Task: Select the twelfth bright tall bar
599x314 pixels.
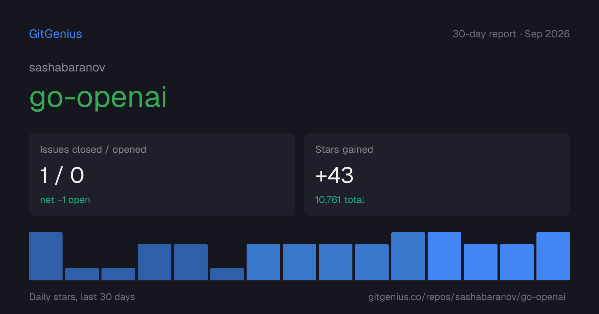Action: [444, 256]
